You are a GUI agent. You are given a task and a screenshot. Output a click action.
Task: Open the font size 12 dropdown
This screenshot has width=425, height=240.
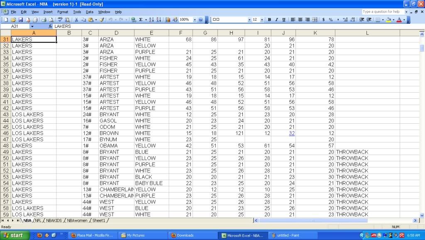point(262,20)
